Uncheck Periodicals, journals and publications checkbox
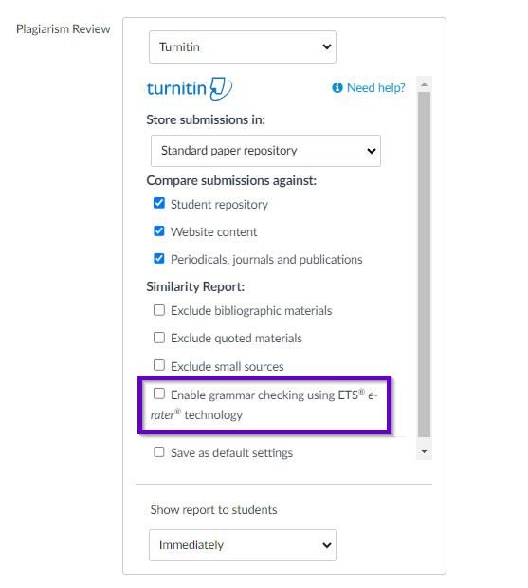The height and width of the screenshot is (588, 528). pyautogui.click(x=159, y=258)
